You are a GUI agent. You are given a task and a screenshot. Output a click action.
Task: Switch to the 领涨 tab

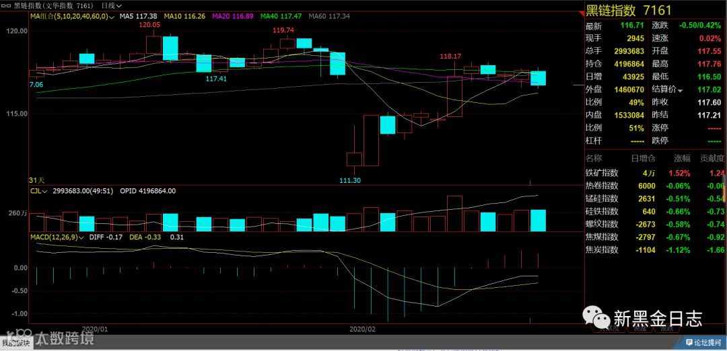(x=640, y=328)
